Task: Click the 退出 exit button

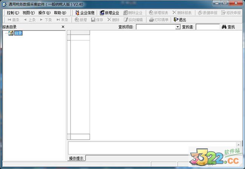Action: coord(180,20)
